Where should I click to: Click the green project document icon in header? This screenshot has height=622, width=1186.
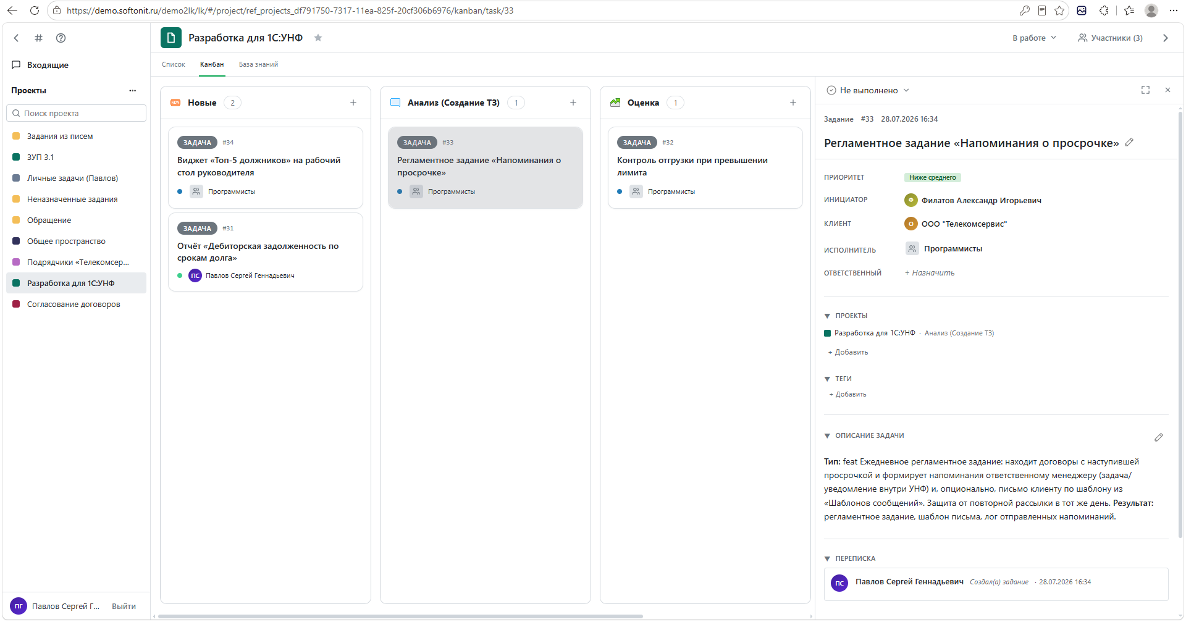coord(171,38)
